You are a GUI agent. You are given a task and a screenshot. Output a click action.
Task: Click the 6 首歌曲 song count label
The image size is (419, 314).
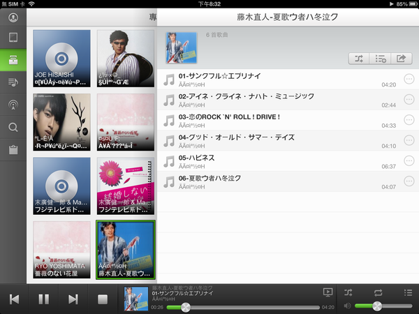click(x=216, y=35)
